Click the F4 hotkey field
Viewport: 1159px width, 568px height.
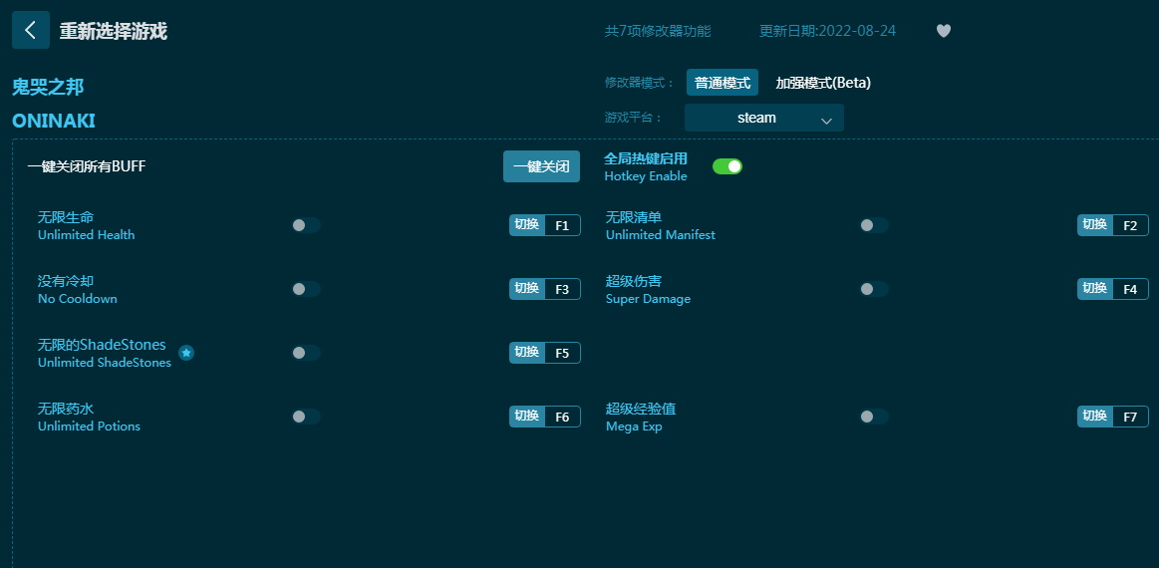pyautogui.click(x=1130, y=289)
